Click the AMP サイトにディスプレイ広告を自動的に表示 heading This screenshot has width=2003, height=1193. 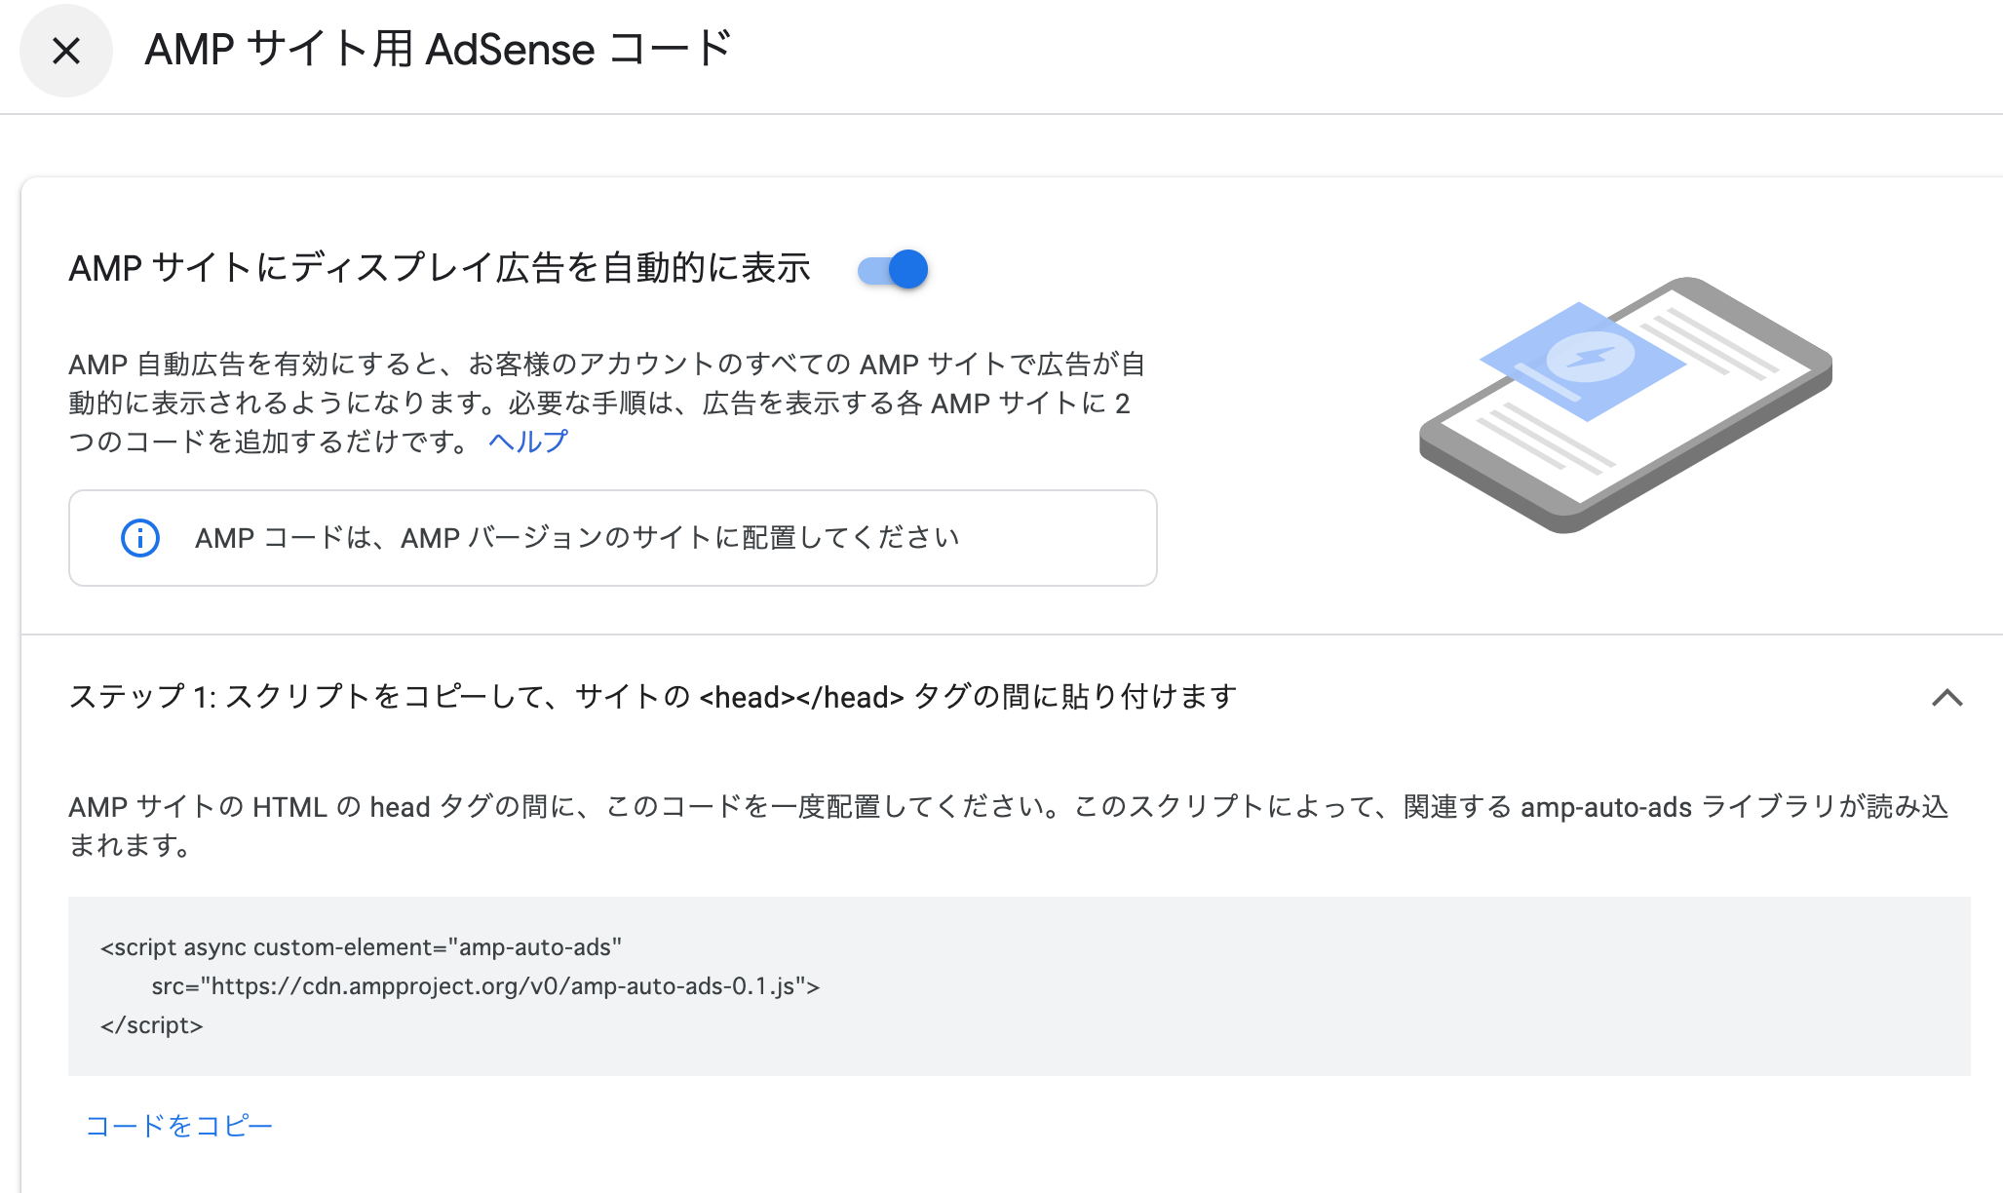(x=440, y=268)
